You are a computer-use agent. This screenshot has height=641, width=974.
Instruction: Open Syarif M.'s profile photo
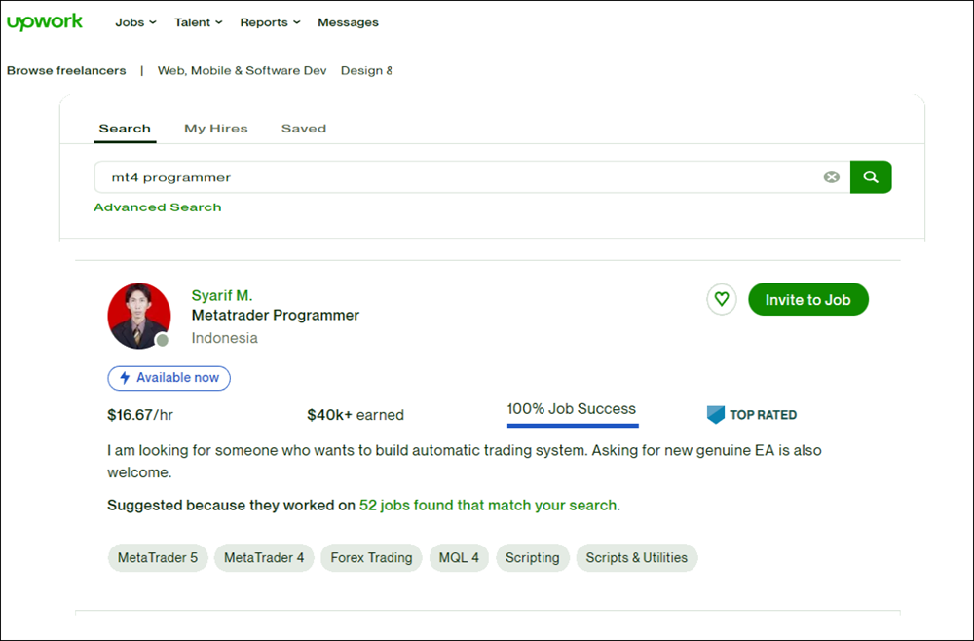[139, 316]
